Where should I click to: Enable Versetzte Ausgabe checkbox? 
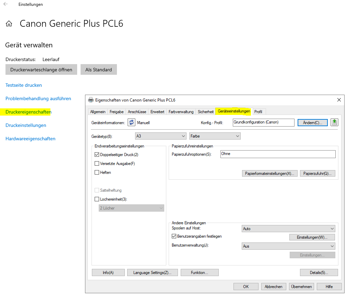coord(97,163)
